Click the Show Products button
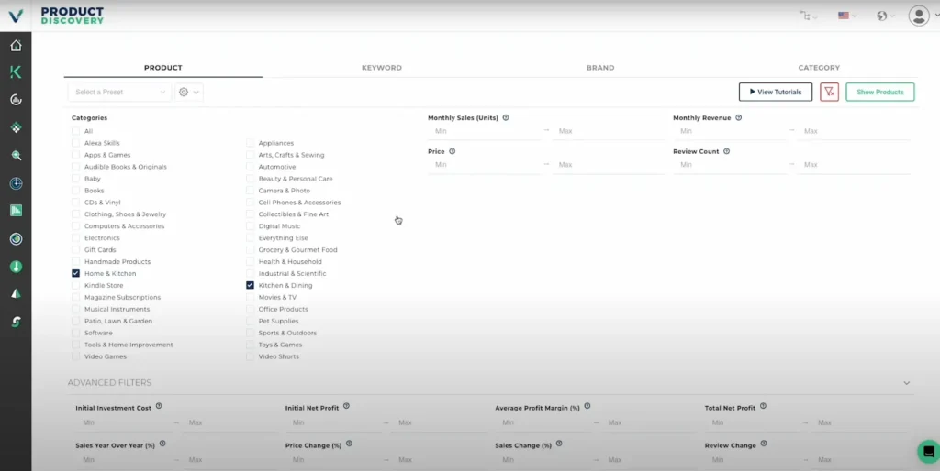The height and width of the screenshot is (471, 940). (x=880, y=93)
